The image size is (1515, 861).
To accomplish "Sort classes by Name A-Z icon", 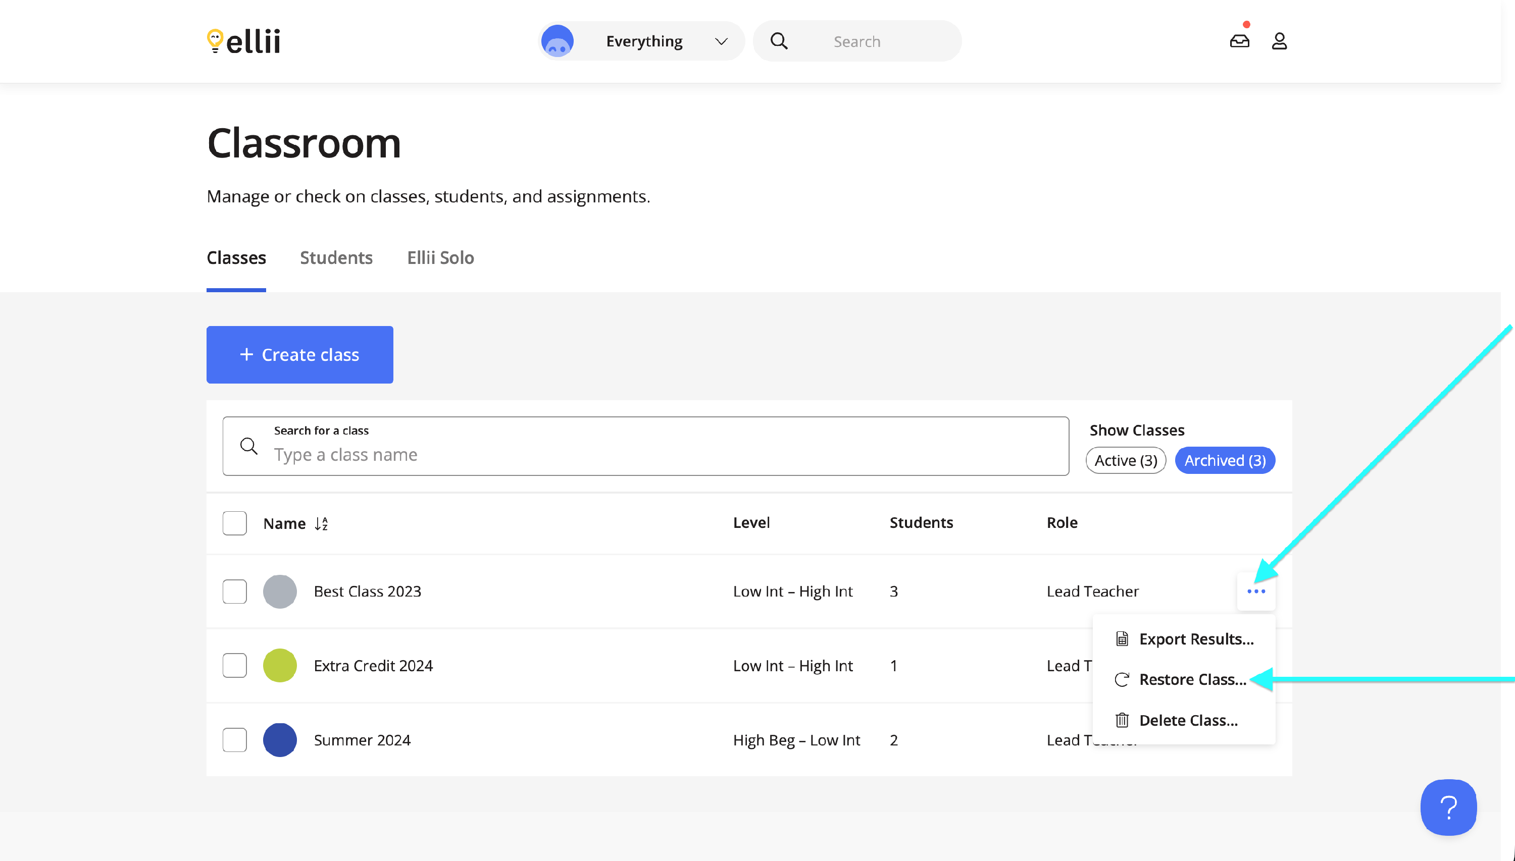I will (x=321, y=523).
